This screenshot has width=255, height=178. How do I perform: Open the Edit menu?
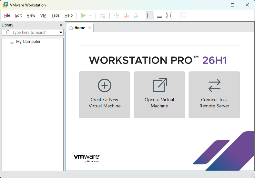pyautogui.click(x=18, y=15)
